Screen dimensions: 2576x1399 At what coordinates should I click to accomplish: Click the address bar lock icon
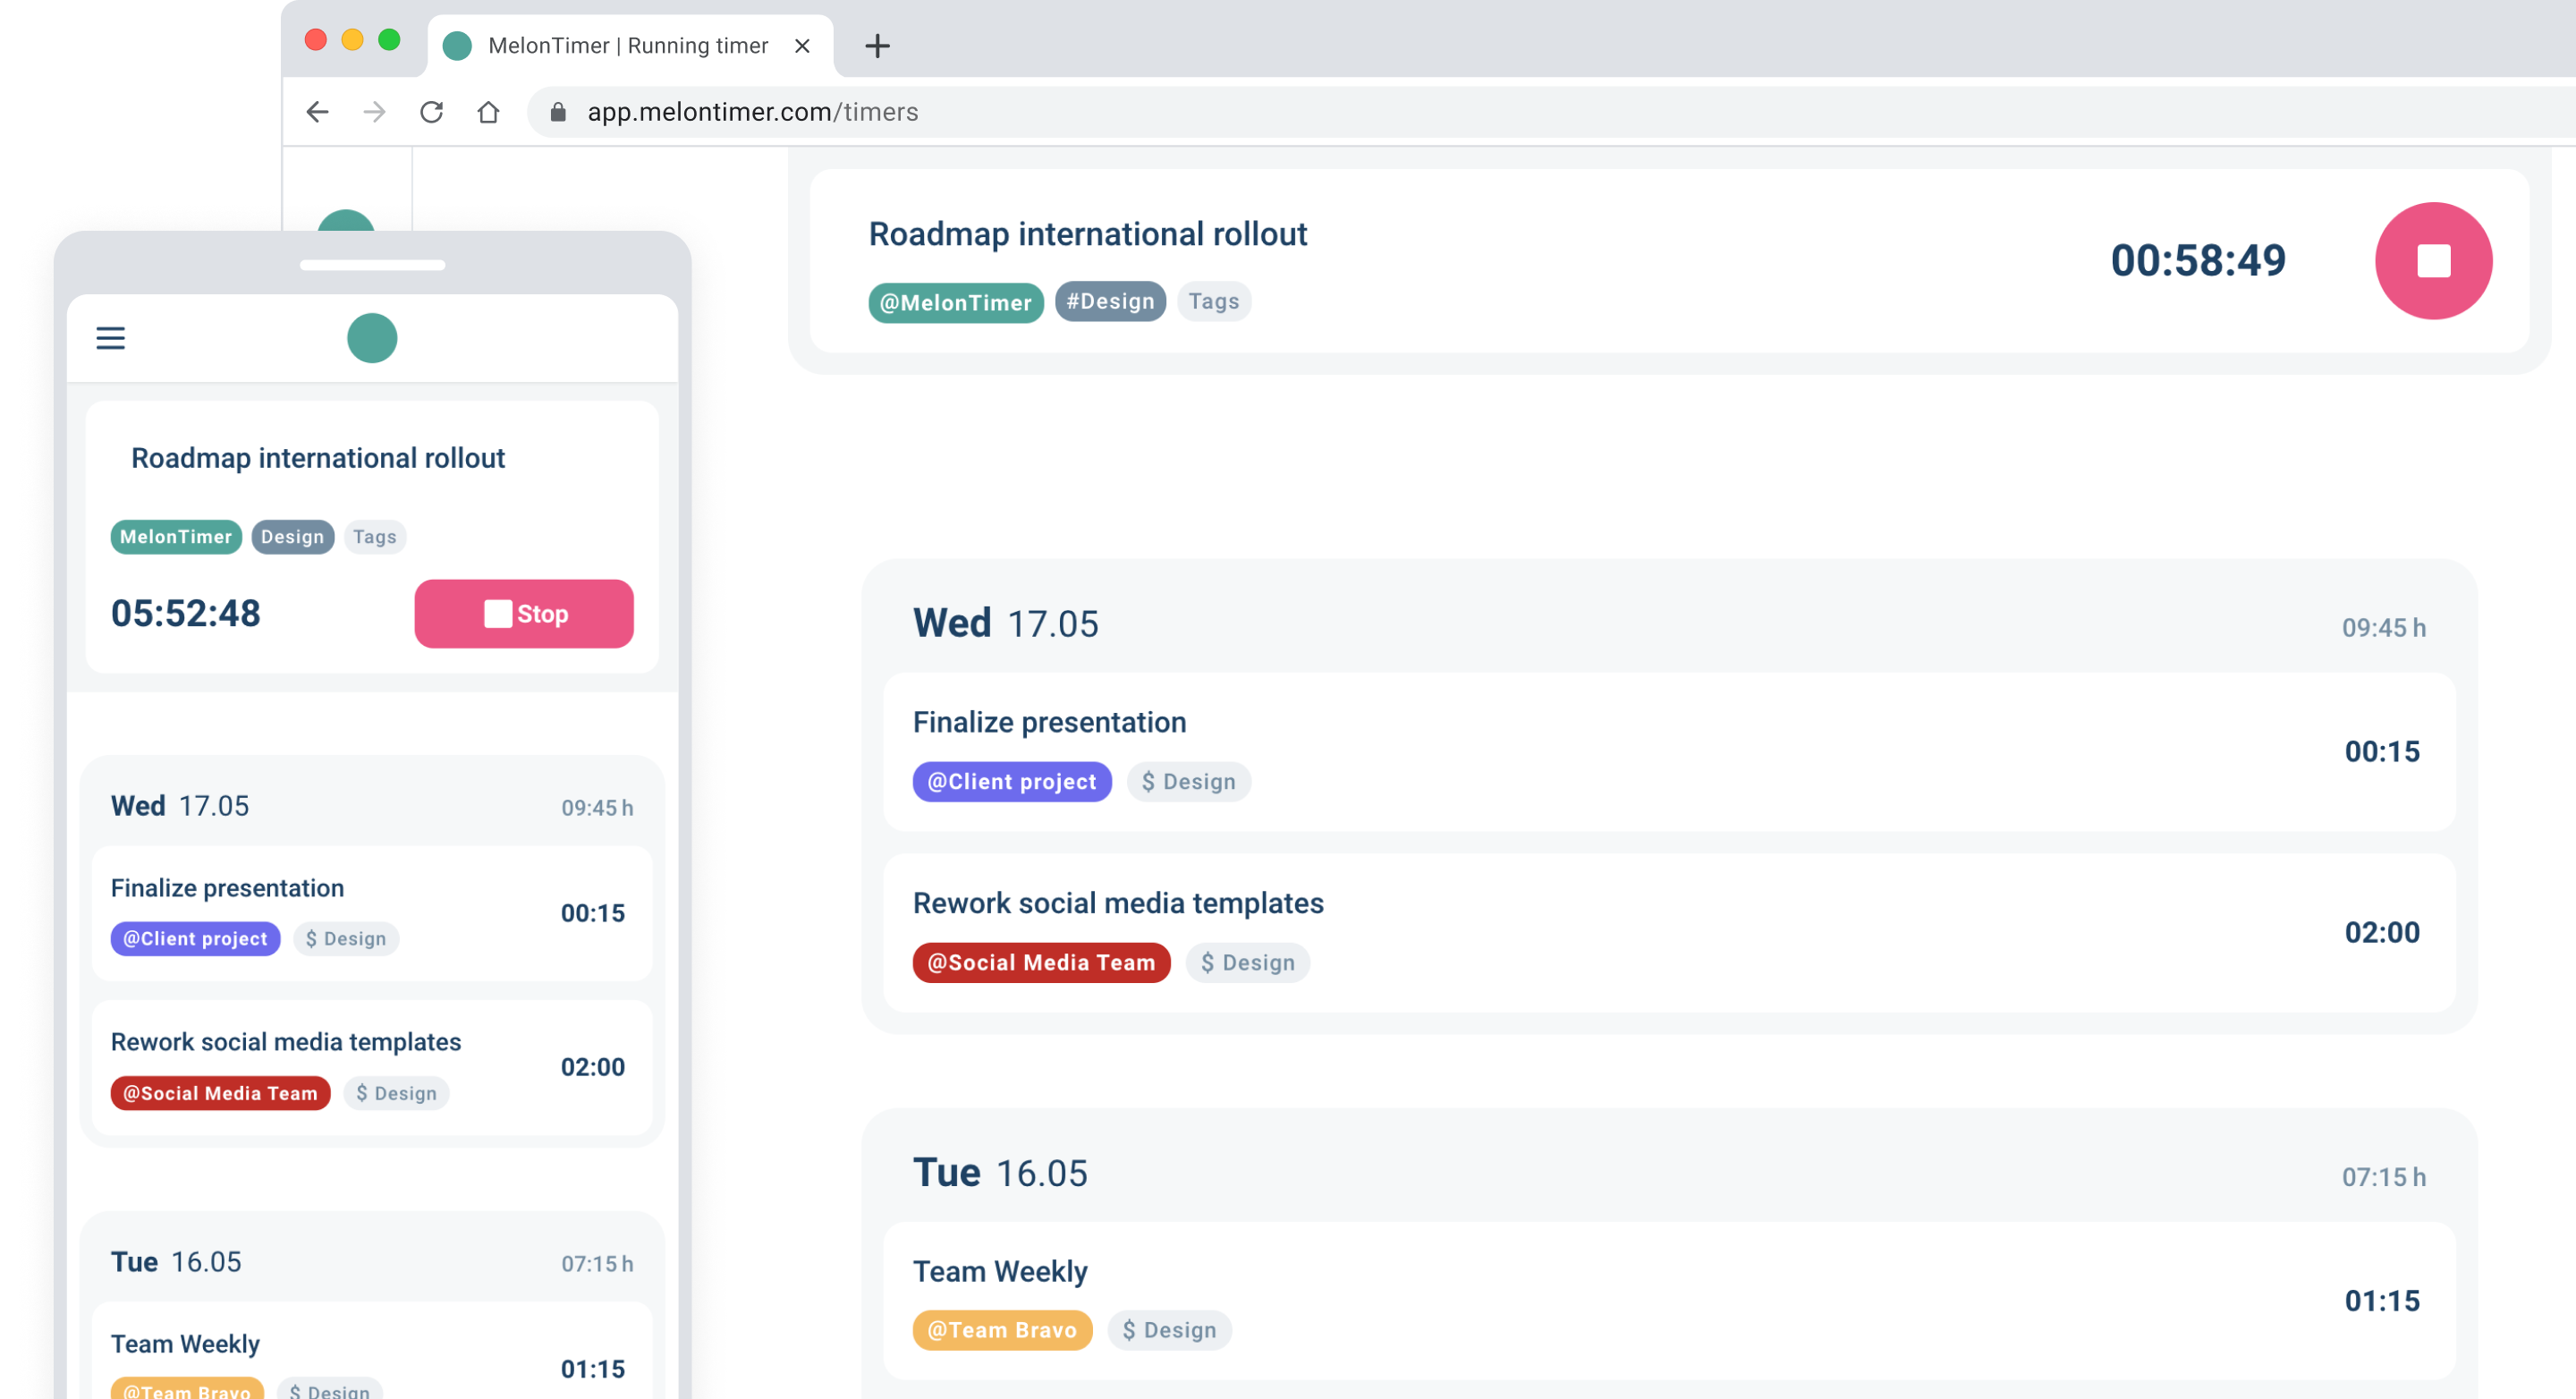pos(558,112)
